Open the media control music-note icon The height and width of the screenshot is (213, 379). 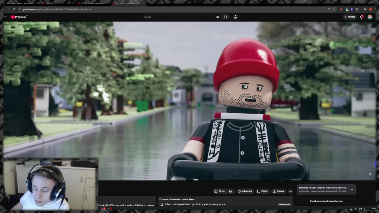[x=365, y=9]
